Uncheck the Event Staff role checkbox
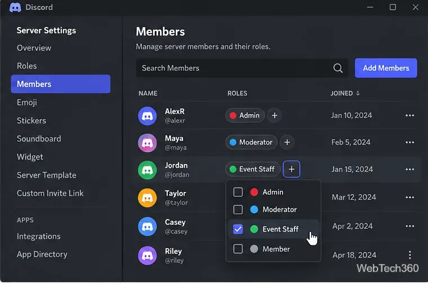The image size is (428, 283). (238, 229)
